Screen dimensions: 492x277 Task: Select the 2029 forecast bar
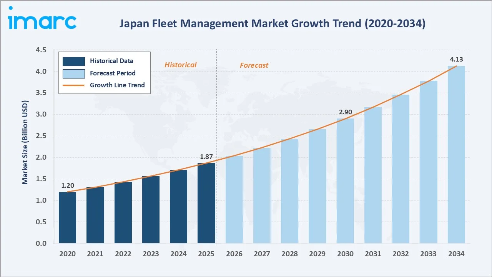click(x=317, y=187)
